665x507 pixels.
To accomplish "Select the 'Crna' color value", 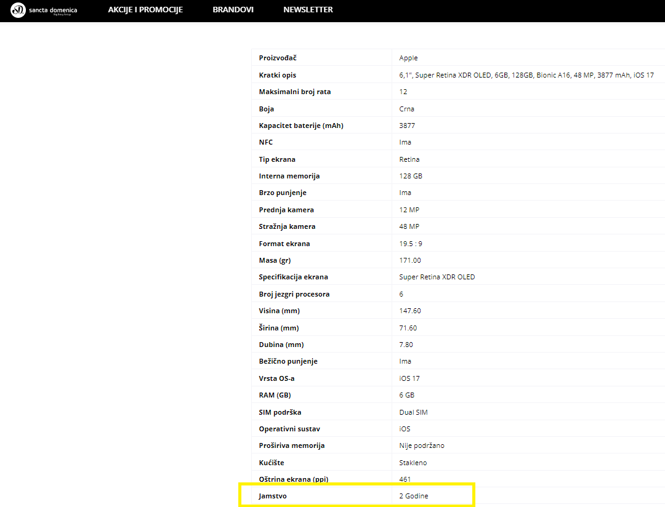I will (407, 109).
